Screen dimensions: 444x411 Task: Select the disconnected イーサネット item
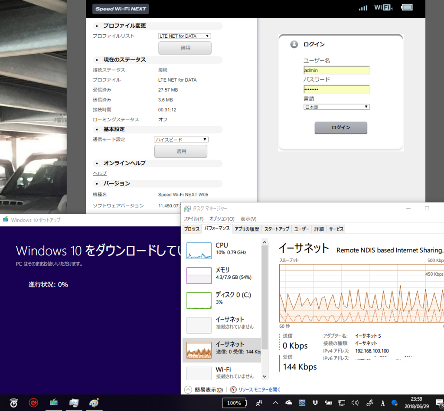click(222, 325)
